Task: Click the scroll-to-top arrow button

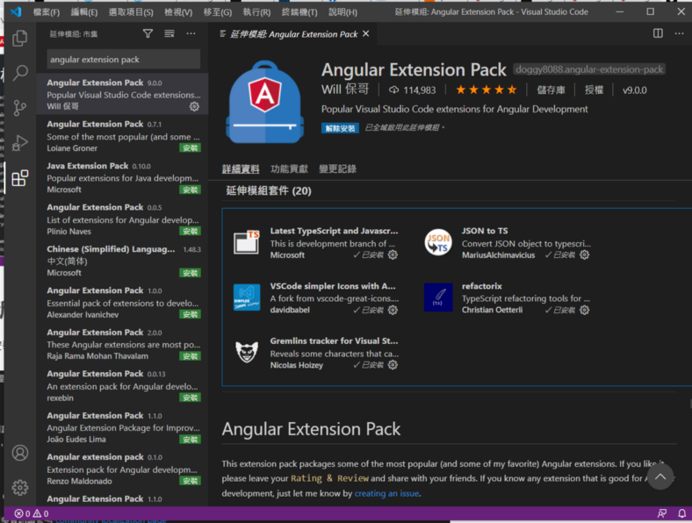Action: [660, 476]
